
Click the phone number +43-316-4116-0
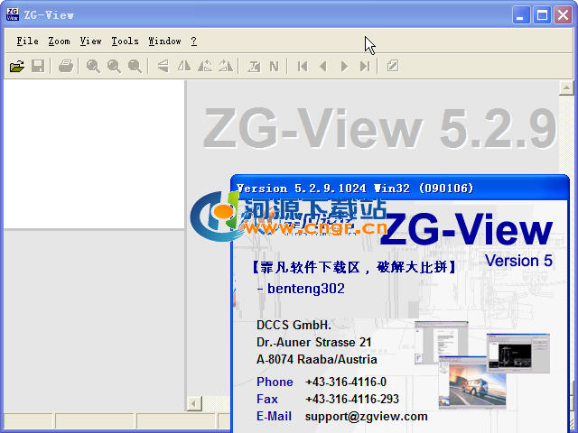345,382
